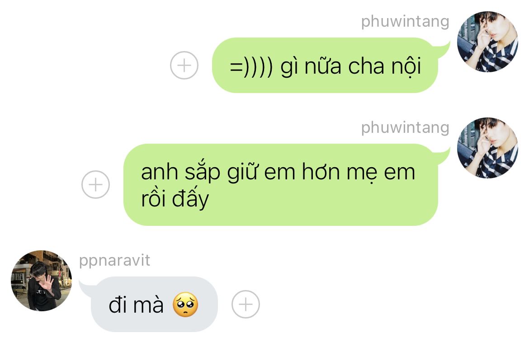Screen dimensions: 529x342
Task: Click the word 'anh' starting the second message
Action: (159, 173)
